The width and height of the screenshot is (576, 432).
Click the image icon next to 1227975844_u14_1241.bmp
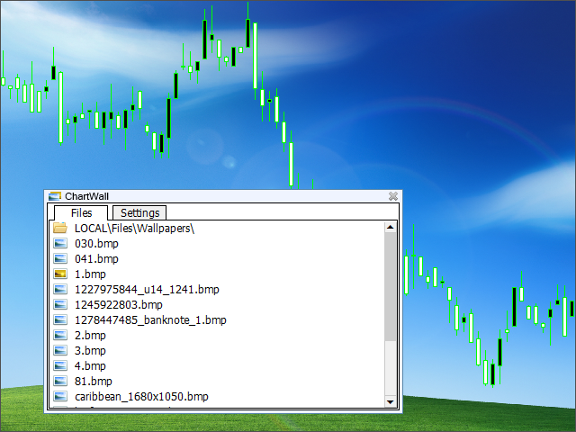point(60,290)
